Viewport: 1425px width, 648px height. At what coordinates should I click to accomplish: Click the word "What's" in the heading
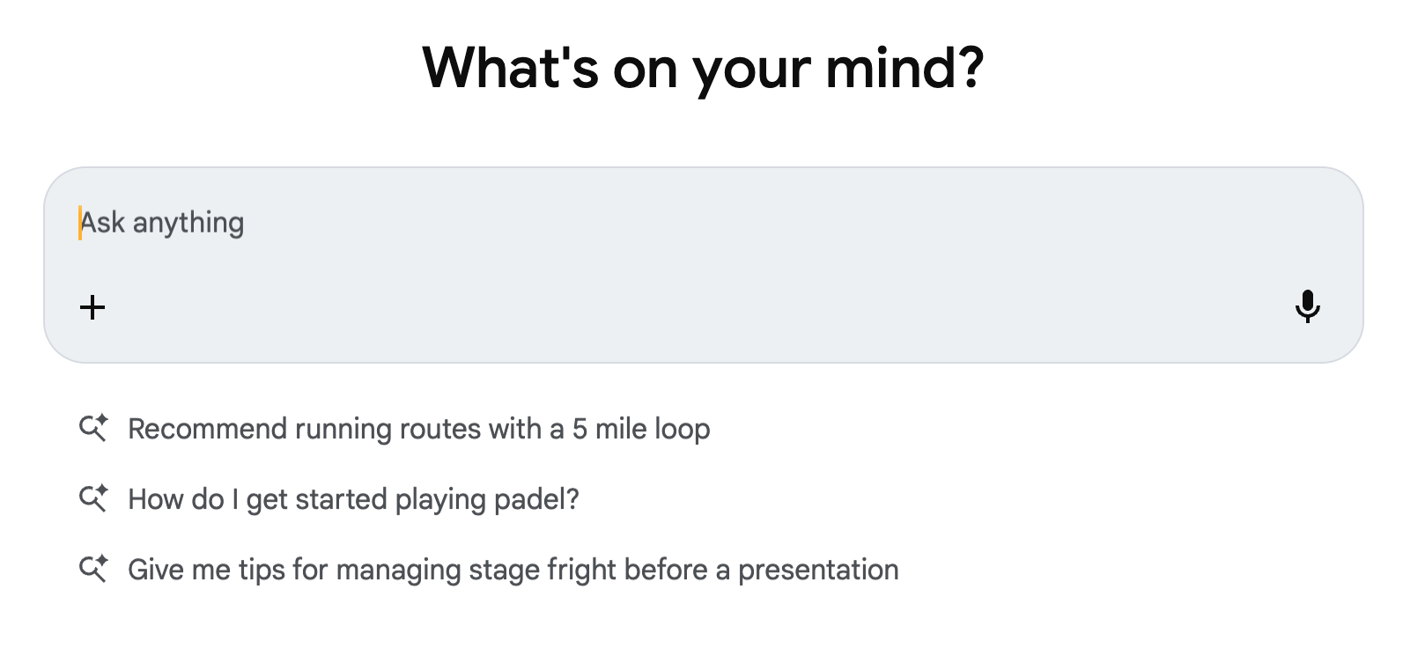(x=511, y=69)
